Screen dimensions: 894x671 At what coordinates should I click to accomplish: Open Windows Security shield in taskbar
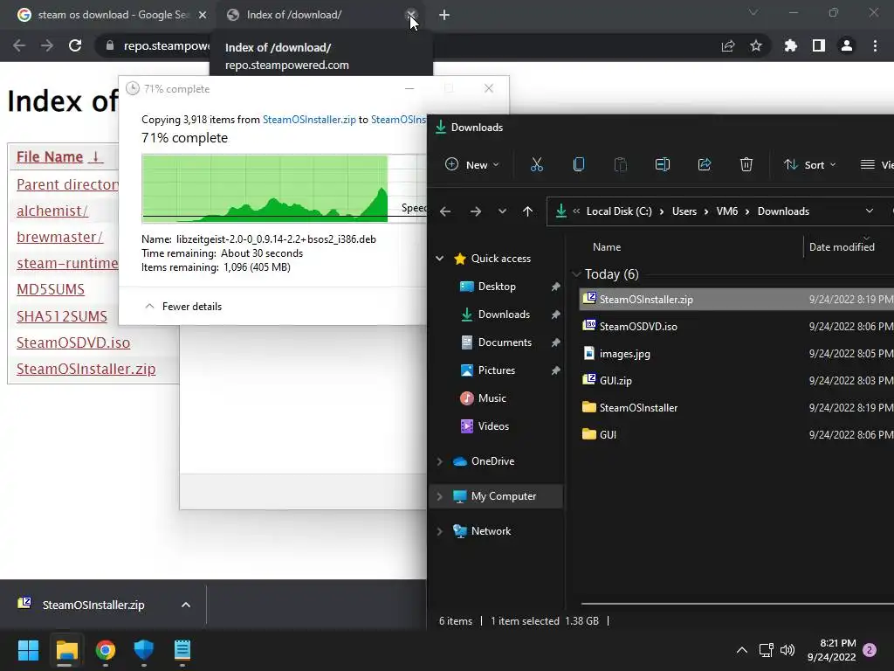click(x=144, y=650)
